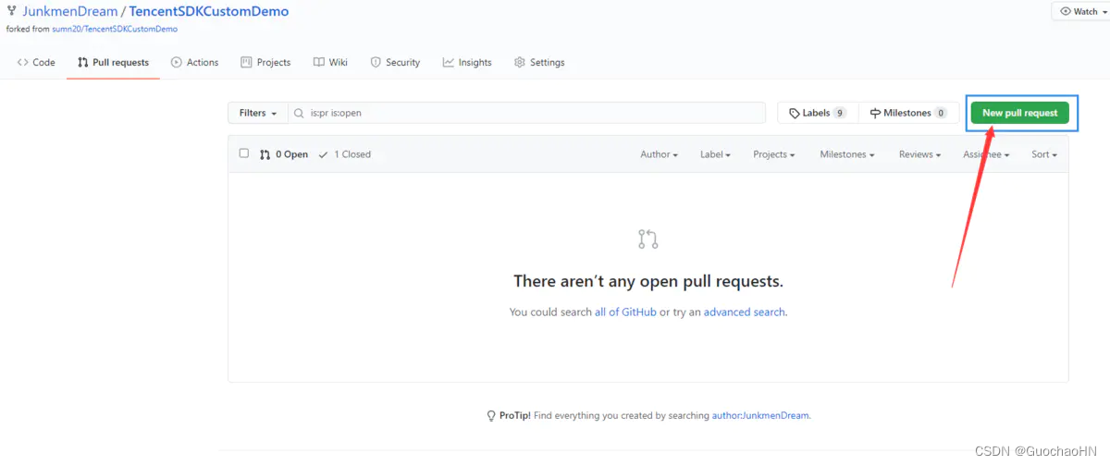Image resolution: width=1110 pixels, height=465 pixels.
Task: Switch to the Code tab
Action: [36, 63]
